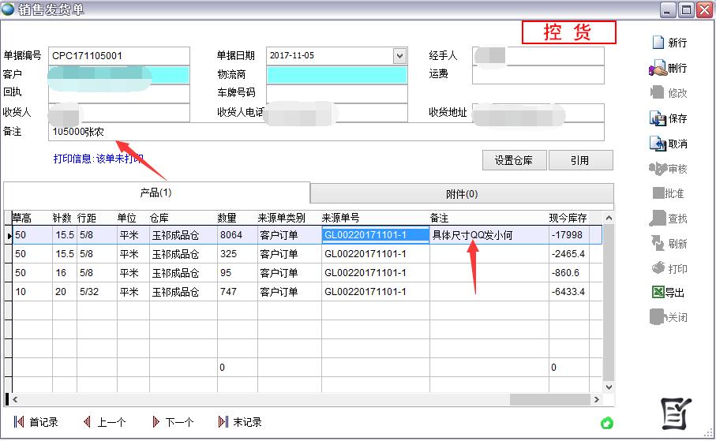Click the 引用 button
Screen dimensions: 716x441
pyautogui.click(x=580, y=160)
